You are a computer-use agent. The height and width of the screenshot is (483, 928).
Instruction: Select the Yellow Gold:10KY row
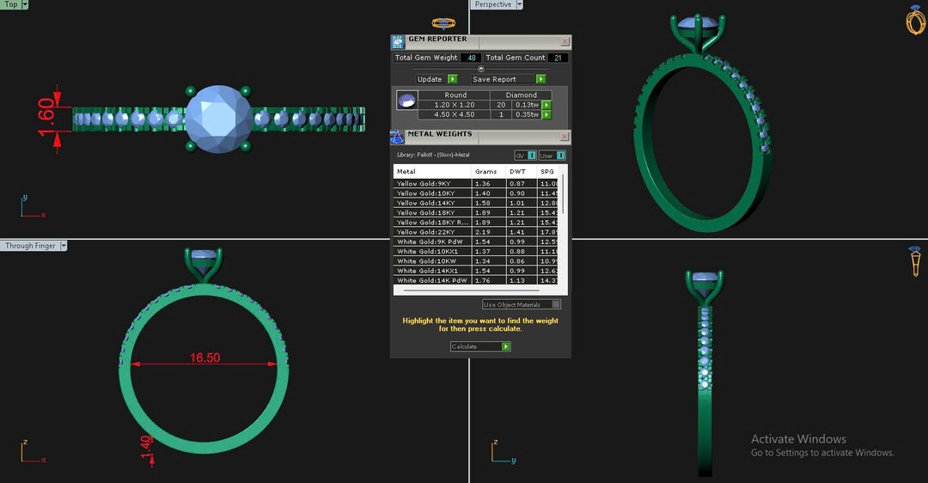[x=476, y=193]
